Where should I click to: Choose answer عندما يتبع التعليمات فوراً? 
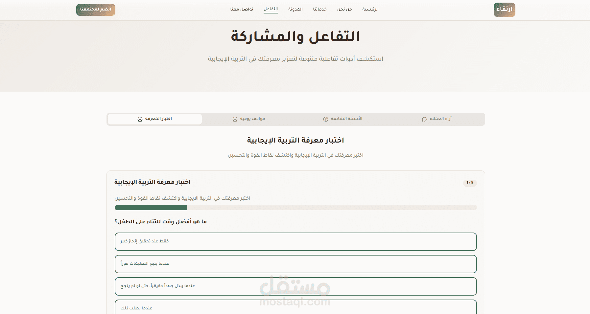coord(295,264)
